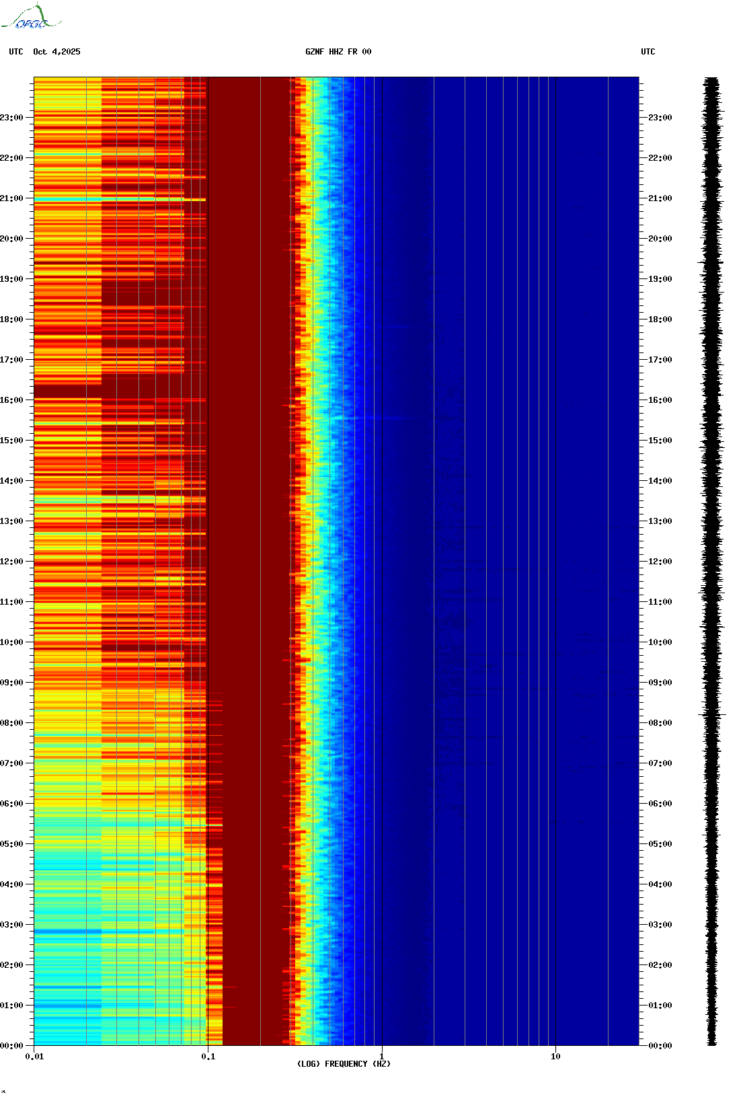Click the 0.1 frequency axis label
The image size is (741, 1099).
click(208, 1057)
